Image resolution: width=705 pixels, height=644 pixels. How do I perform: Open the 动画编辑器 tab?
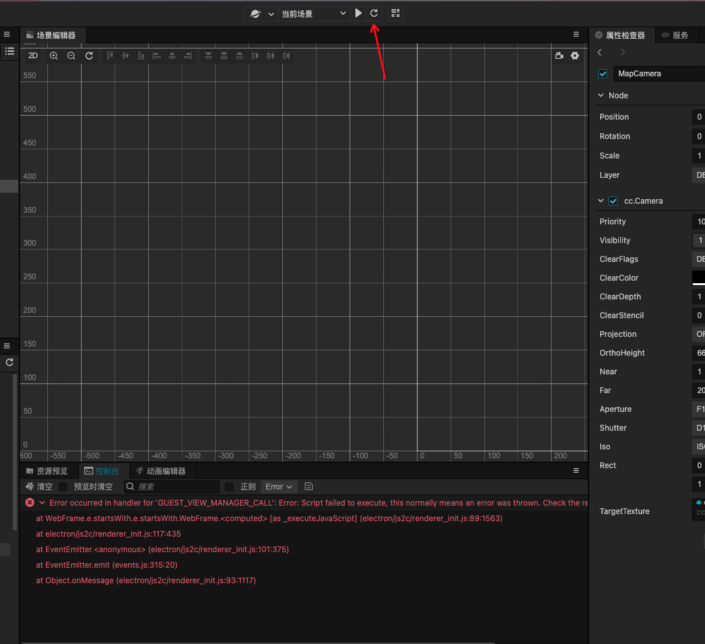(x=161, y=471)
